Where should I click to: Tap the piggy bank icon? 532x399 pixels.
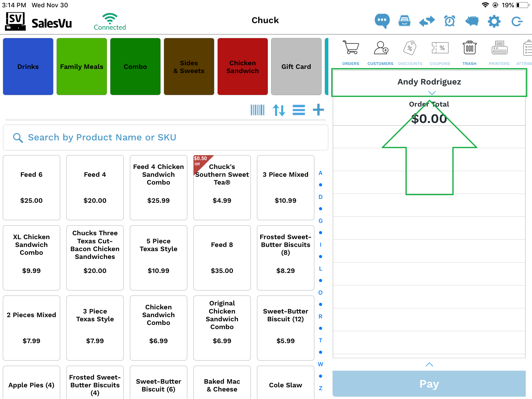[472, 21]
